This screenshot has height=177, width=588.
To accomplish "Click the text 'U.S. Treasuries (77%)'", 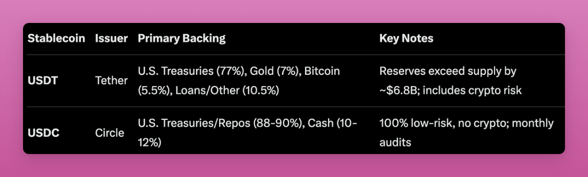I will 192,71.
